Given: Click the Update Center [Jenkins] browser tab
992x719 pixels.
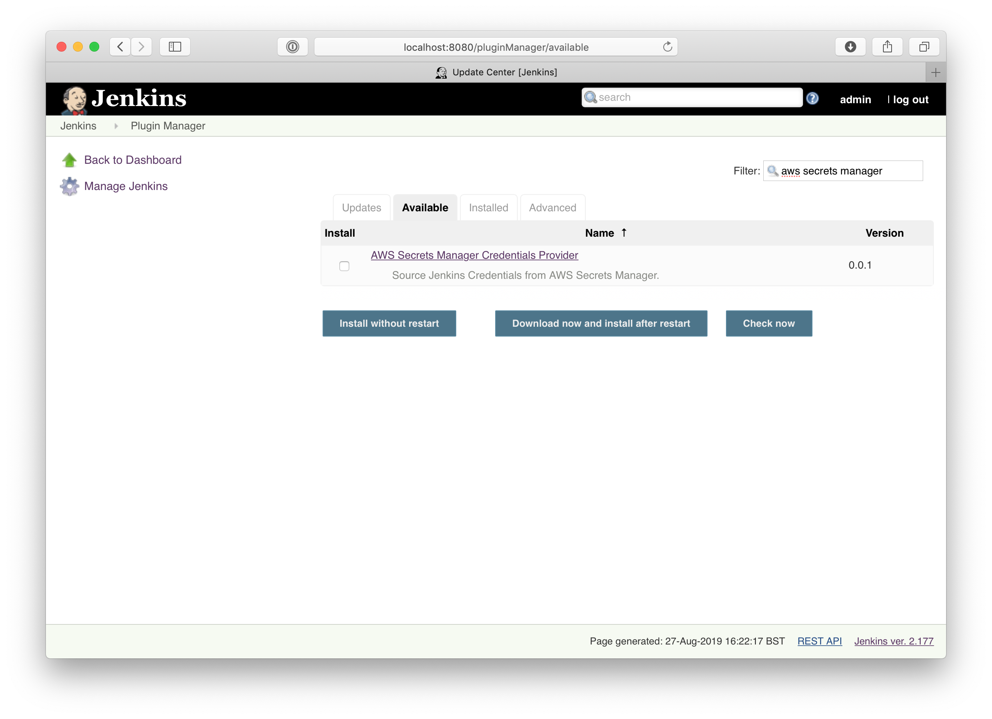Looking at the screenshot, I should click(496, 72).
